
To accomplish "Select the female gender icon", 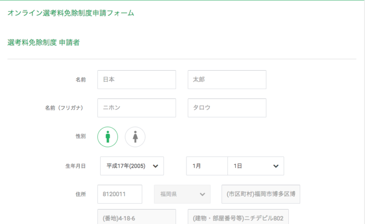I will [x=135, y=137].
